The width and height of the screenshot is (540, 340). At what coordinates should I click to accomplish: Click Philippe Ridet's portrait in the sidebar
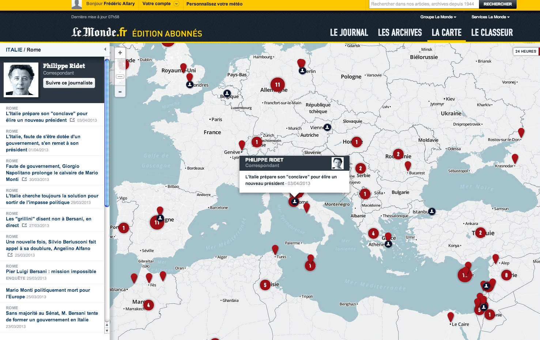(x=21, y=79)
